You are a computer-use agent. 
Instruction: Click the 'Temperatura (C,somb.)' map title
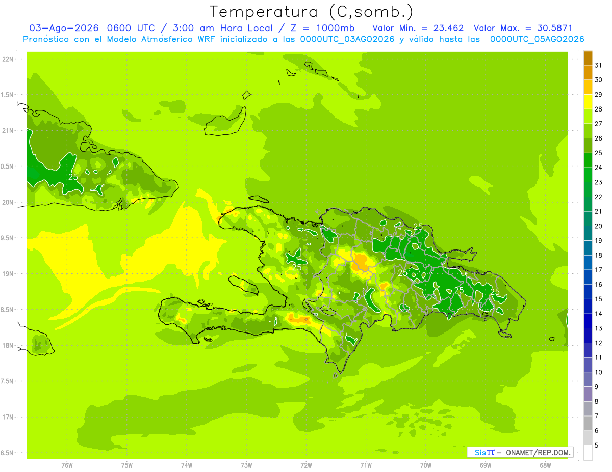311,12
